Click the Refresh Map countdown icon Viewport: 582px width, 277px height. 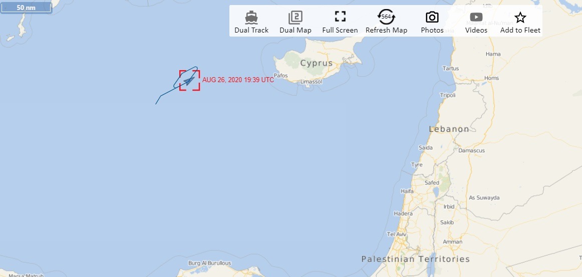(386, 17)
